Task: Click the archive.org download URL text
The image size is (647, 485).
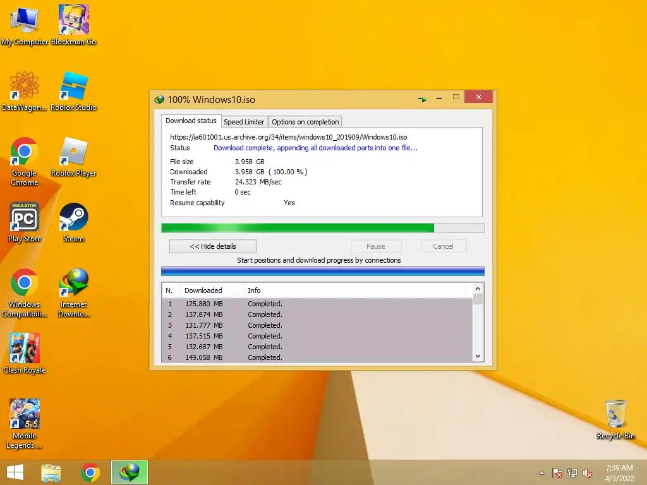Action: 288,137
